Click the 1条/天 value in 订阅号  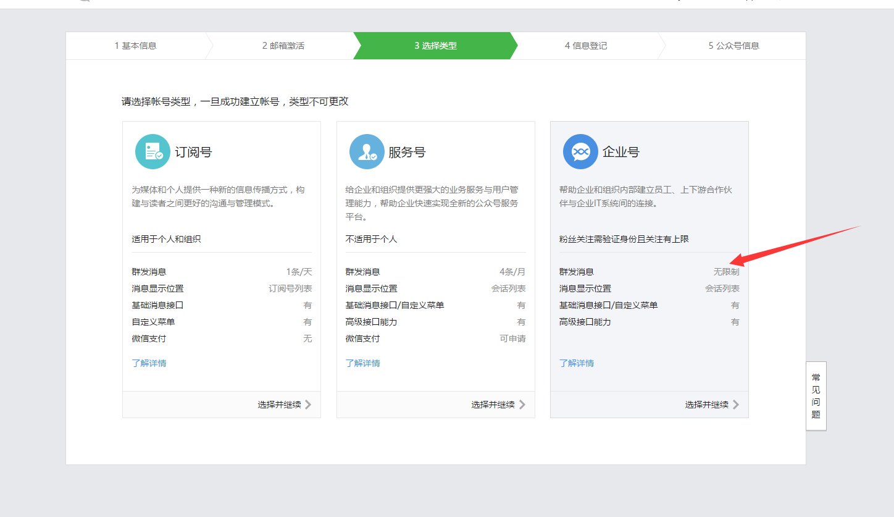(299, 272)
